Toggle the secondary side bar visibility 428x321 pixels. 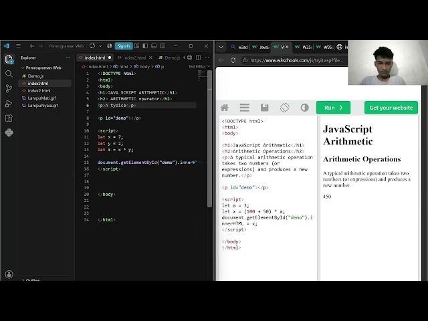(x=163, y=46)
